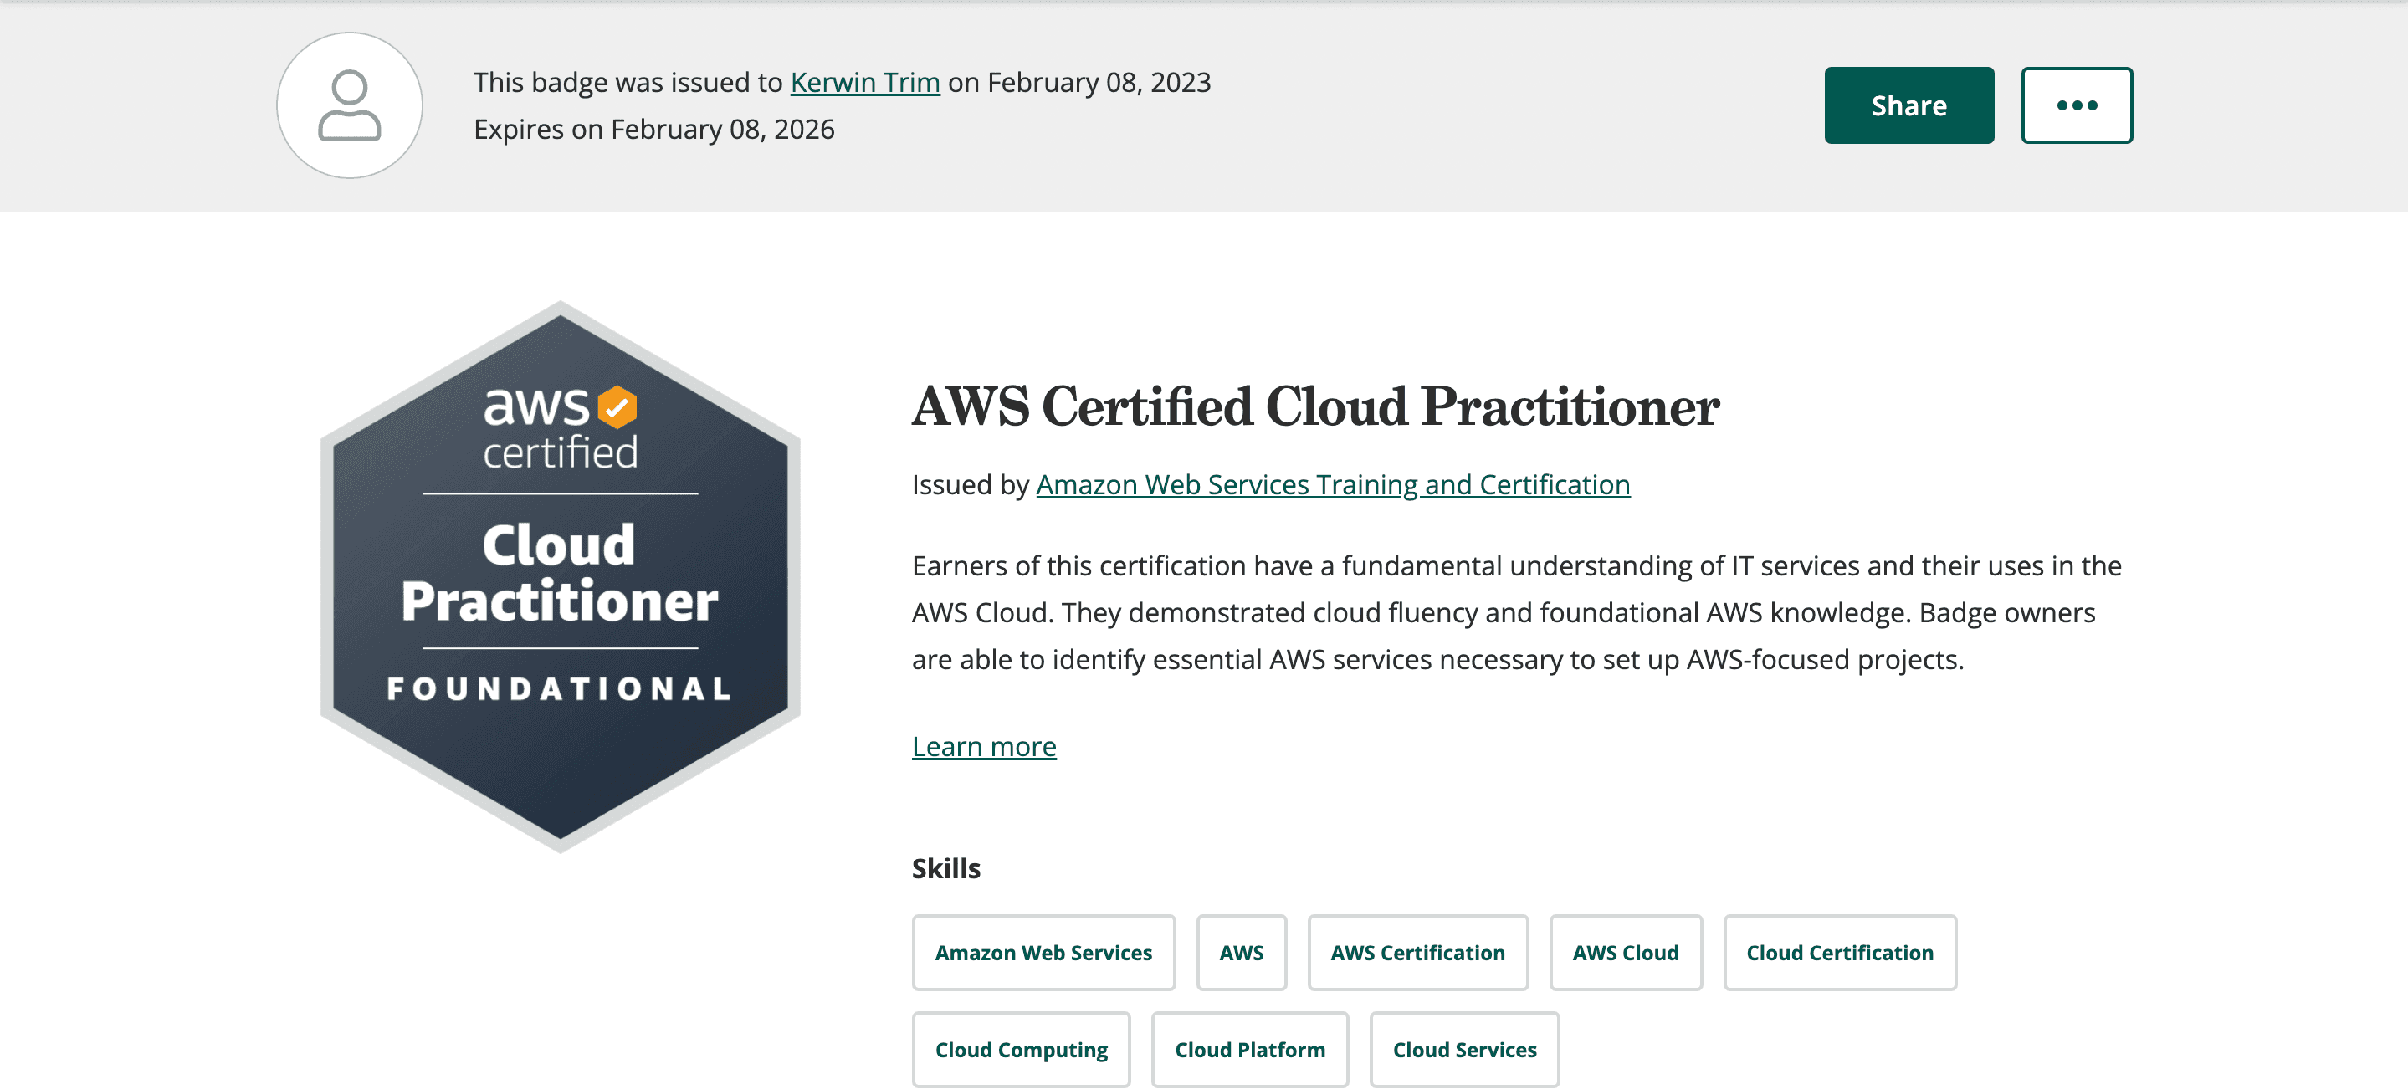
Task: Open the Cloud Services skill tag
Action: point(1464,1050)
